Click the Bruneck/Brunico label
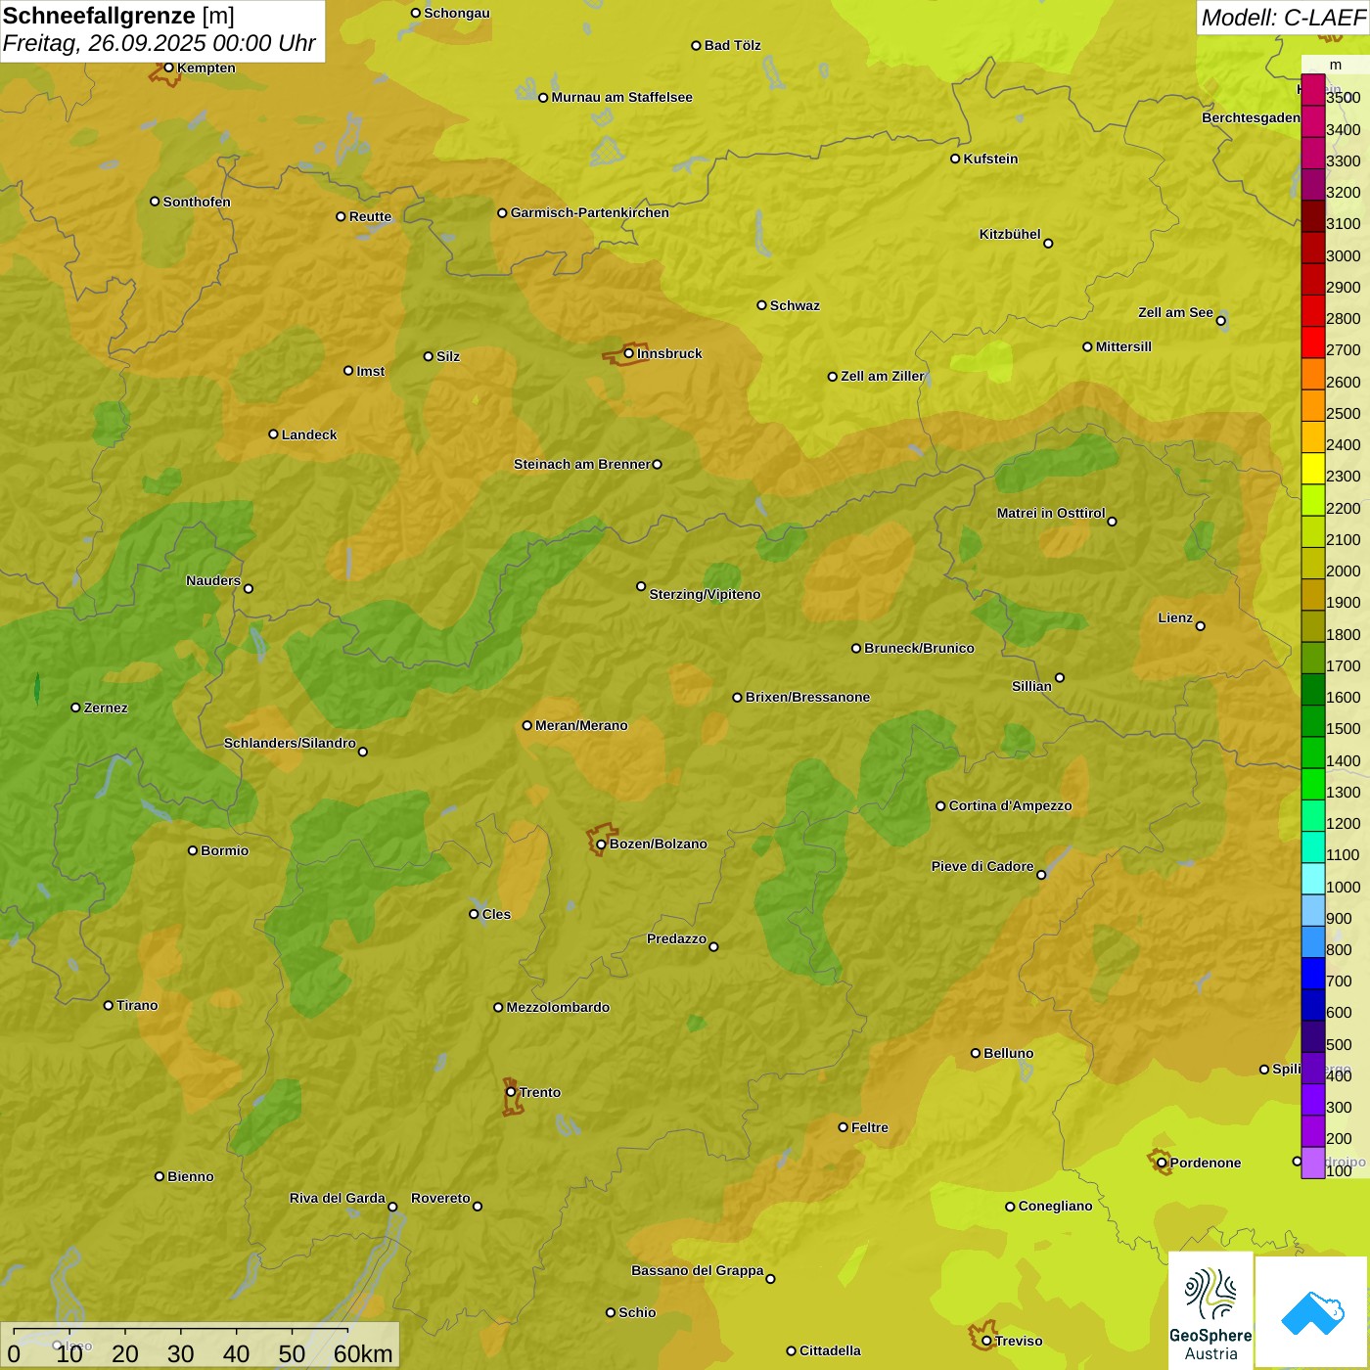Viewport: 1370px width, 1370px height. [919, 648]
